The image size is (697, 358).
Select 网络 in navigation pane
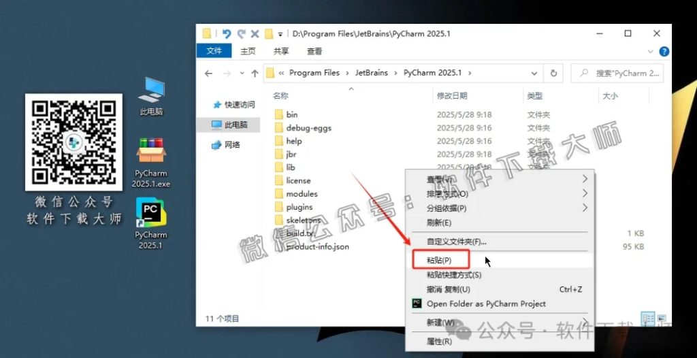tap(226, 144)
